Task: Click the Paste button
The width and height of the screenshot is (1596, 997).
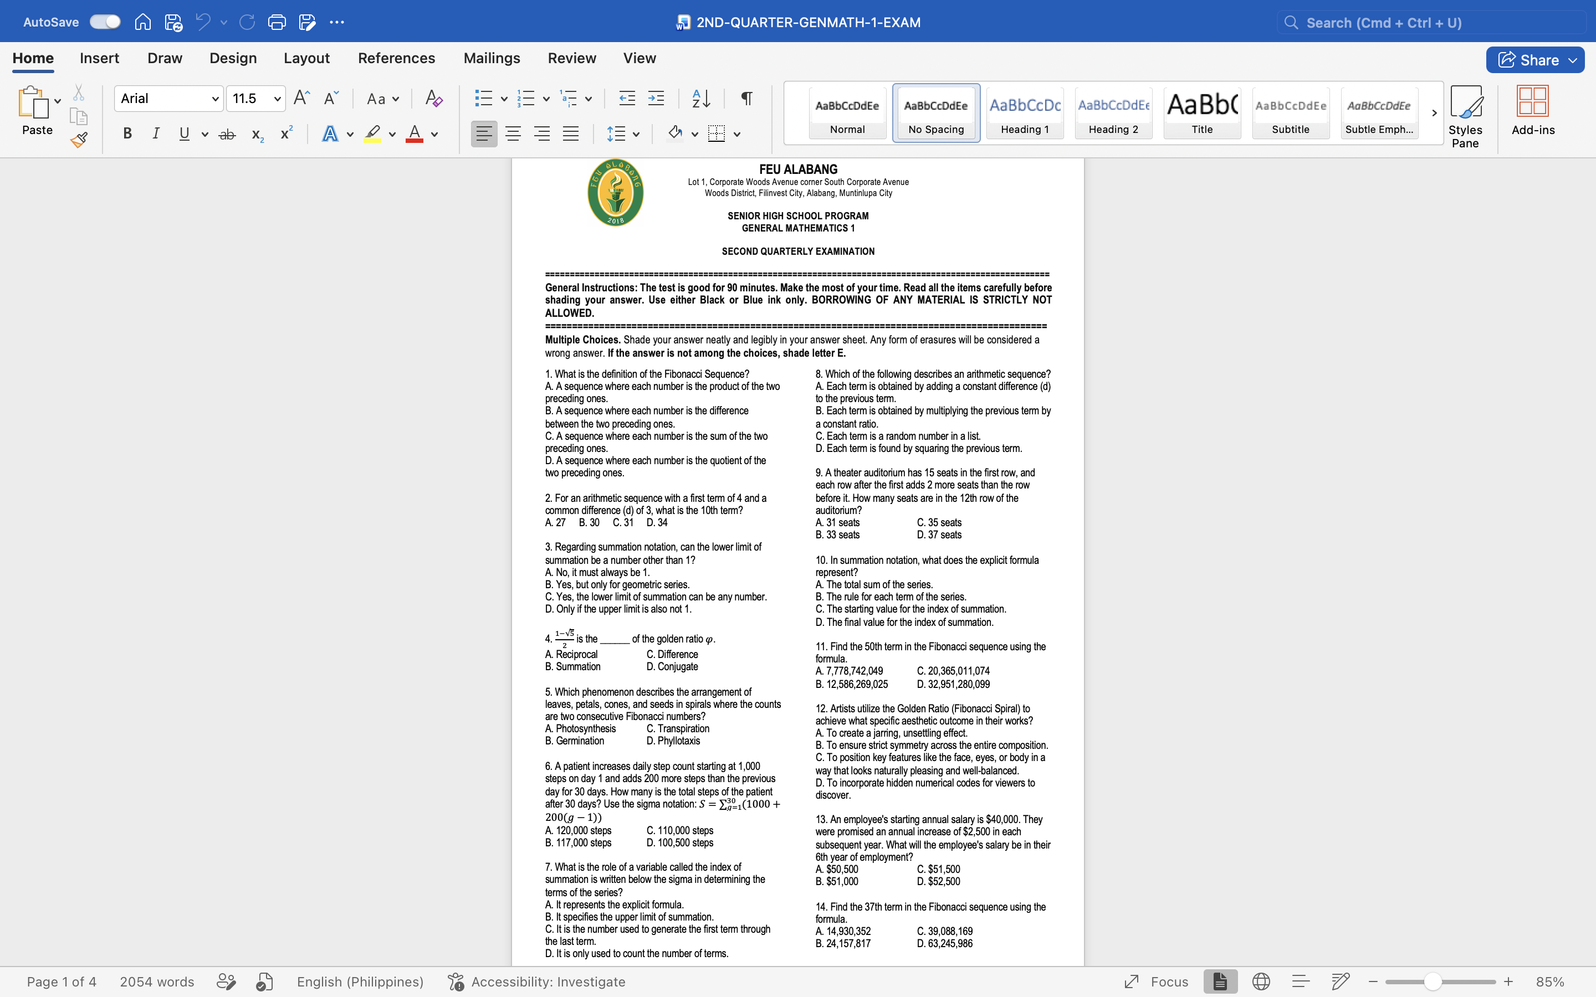Action: (37, 111)
